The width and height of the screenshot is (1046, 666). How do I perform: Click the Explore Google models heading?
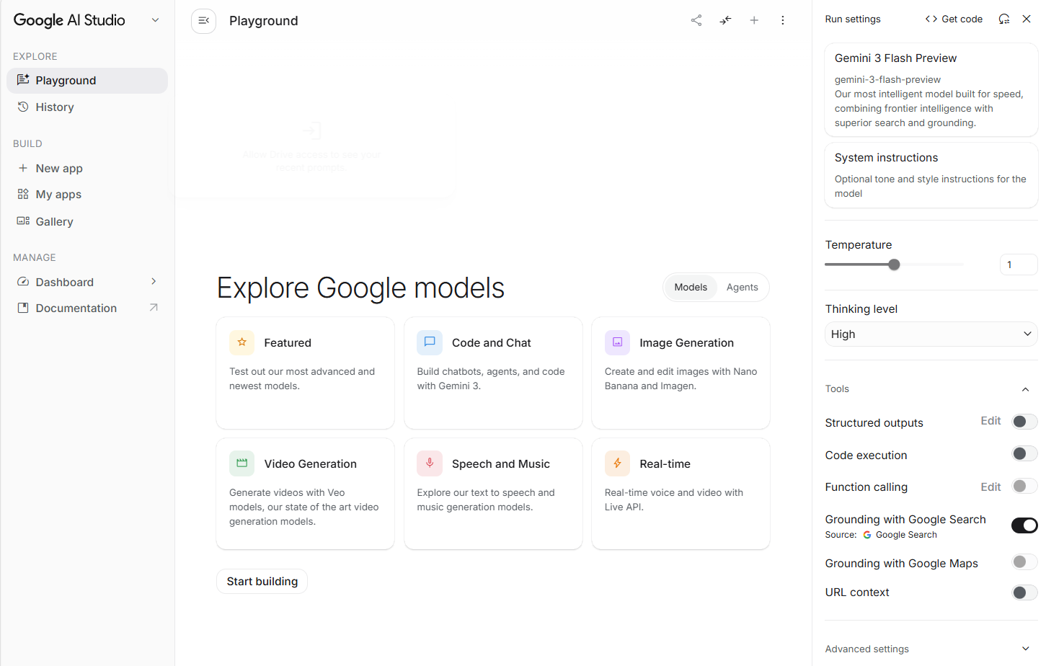361,288
